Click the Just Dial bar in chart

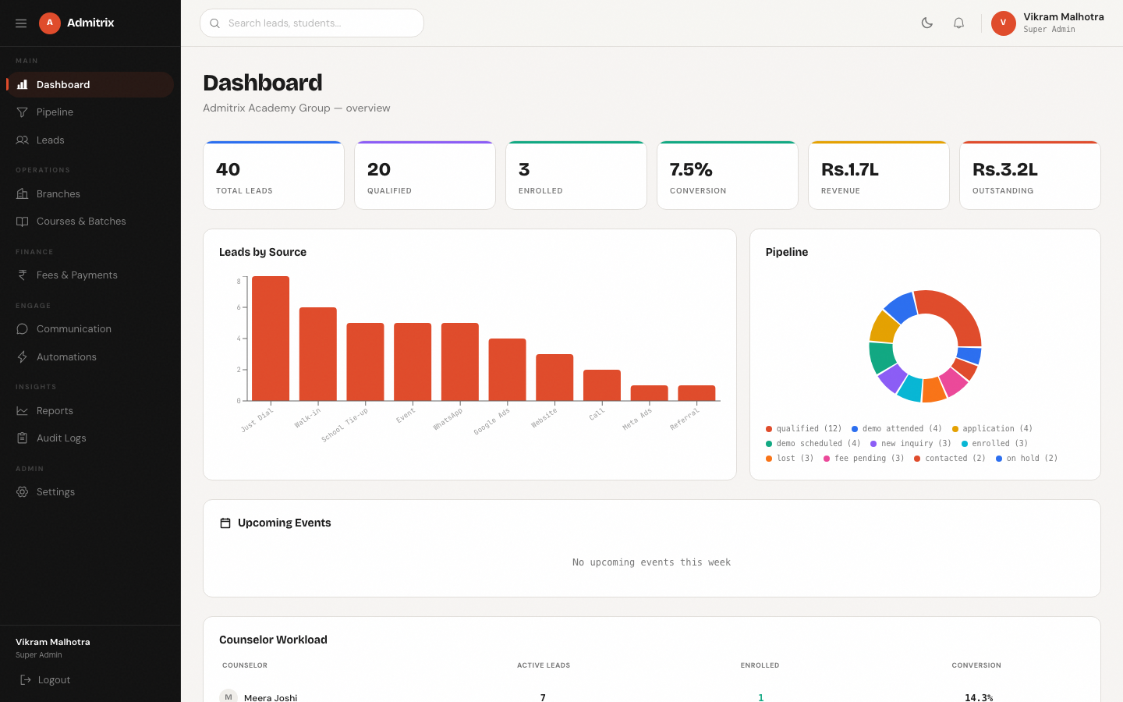coord(271,339)
